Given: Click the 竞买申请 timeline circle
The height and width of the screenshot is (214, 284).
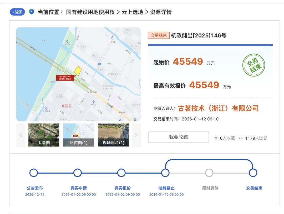Looking at the screenshot, I should point(78,173).
